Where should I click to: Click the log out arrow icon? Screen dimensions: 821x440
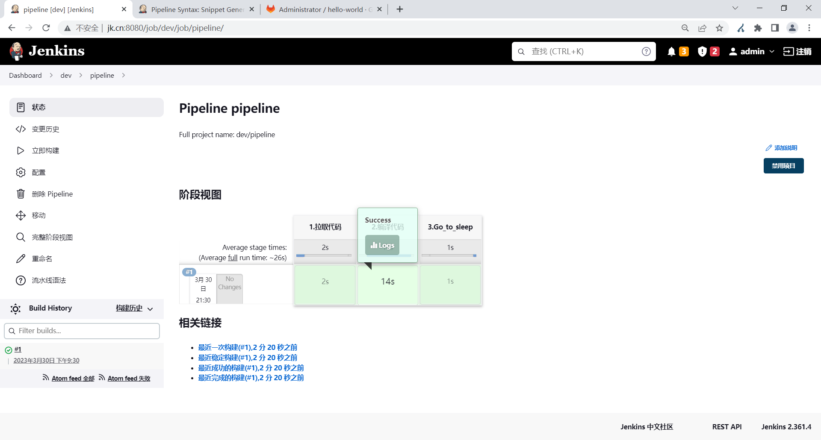788,52
